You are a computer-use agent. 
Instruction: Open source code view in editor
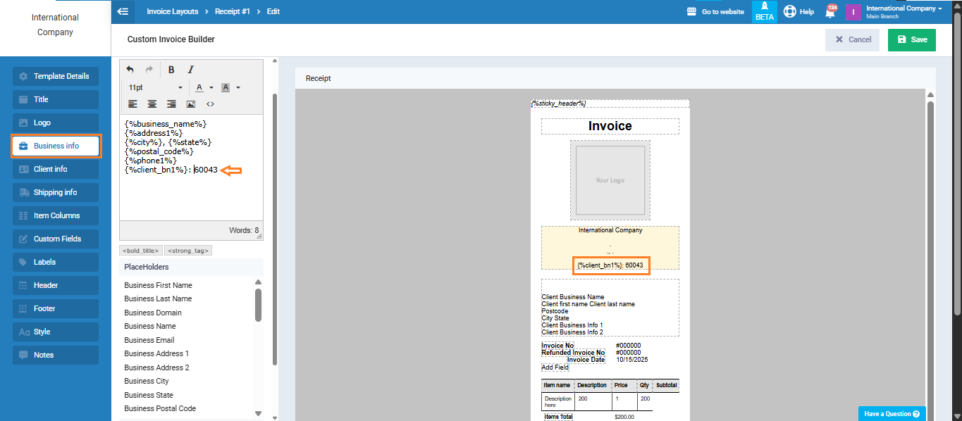[210, 104]
